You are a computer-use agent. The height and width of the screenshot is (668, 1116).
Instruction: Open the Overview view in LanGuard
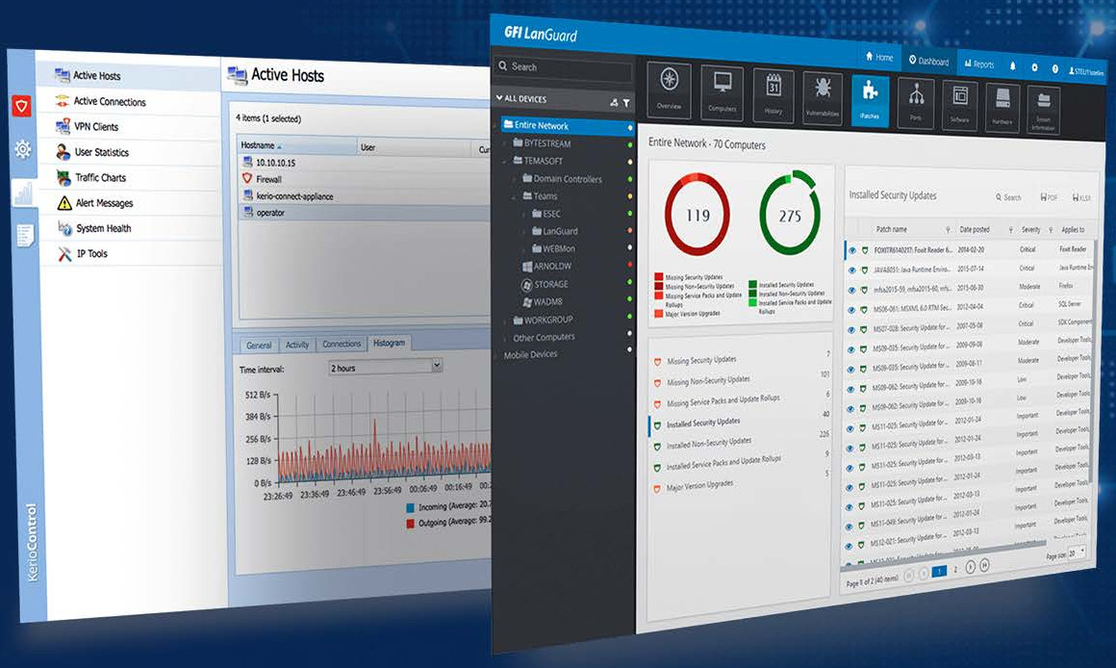coord(669,90)
